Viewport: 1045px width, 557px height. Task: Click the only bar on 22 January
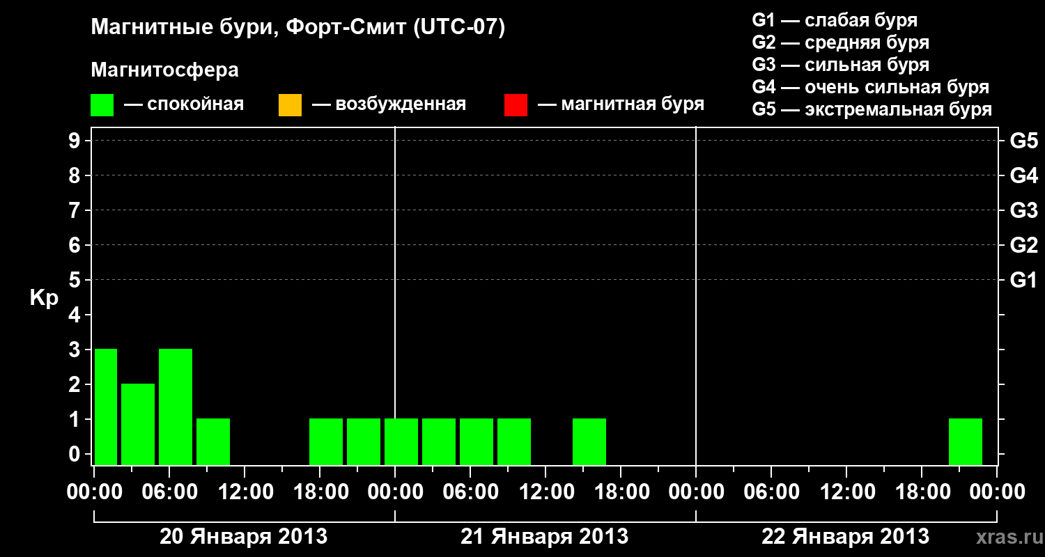tap(966, 441)
